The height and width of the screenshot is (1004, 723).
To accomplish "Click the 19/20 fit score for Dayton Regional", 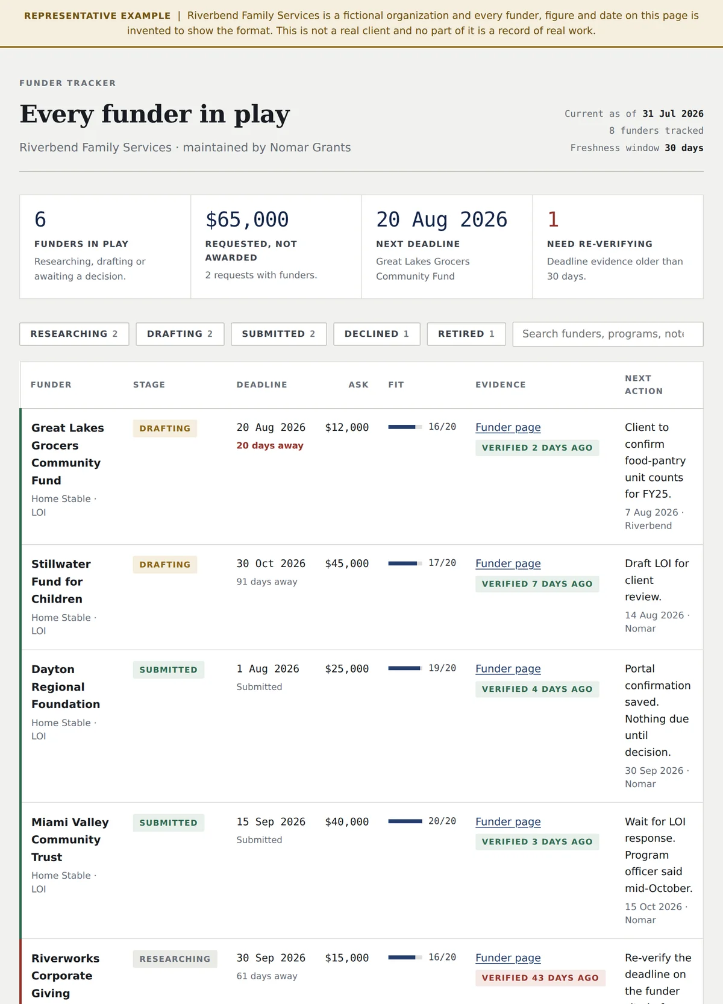I will point(442,668).
